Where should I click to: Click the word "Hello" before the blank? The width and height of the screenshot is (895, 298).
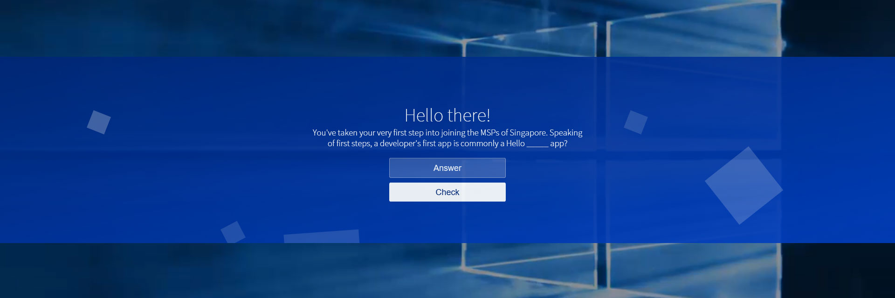pos(515,143)
